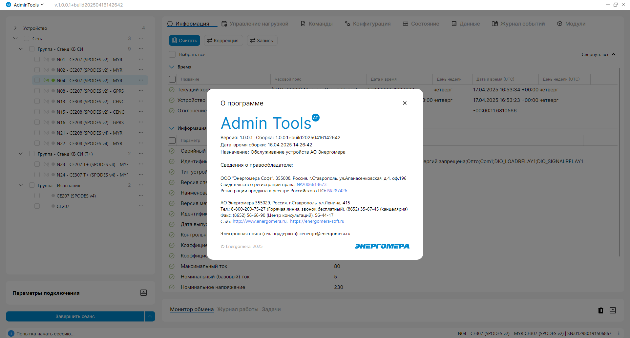Click the connection status icon of N04
Viewport: 630px width, 338px height.
46,80
